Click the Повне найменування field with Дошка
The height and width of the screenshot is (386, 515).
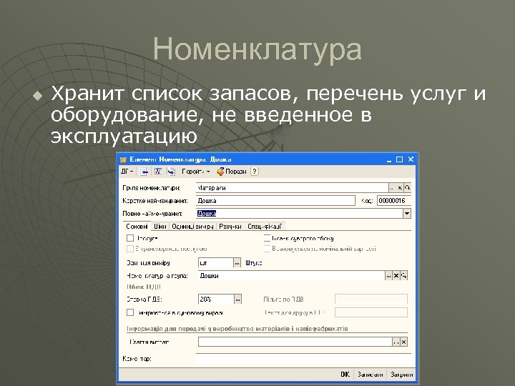coord(300,214)
